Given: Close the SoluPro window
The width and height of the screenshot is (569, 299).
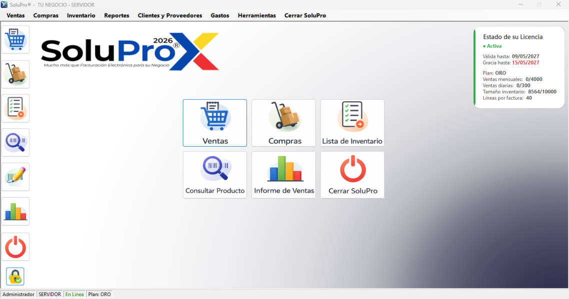Looking at the screenshot, I should (x=558, y=4).
